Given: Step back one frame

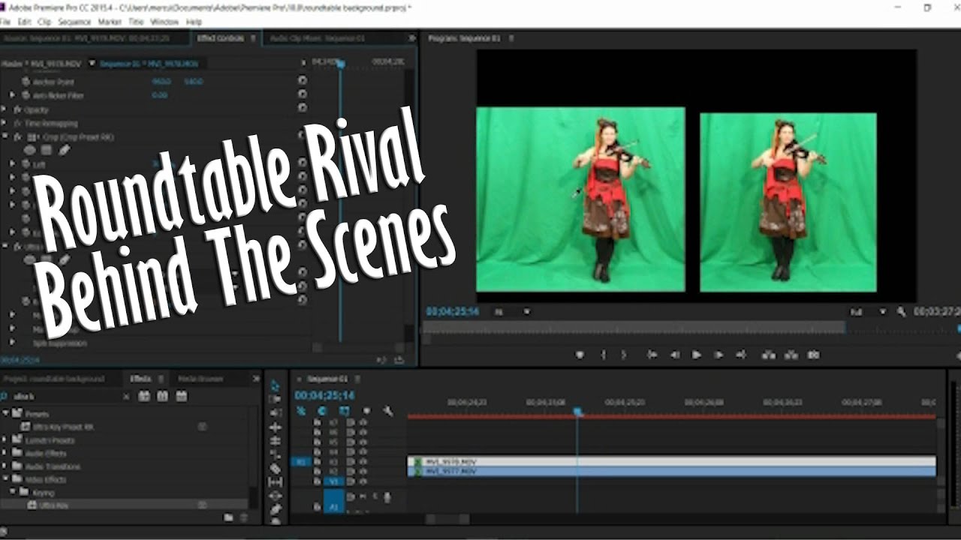Looking at the screenshot, I should point(674,355).
